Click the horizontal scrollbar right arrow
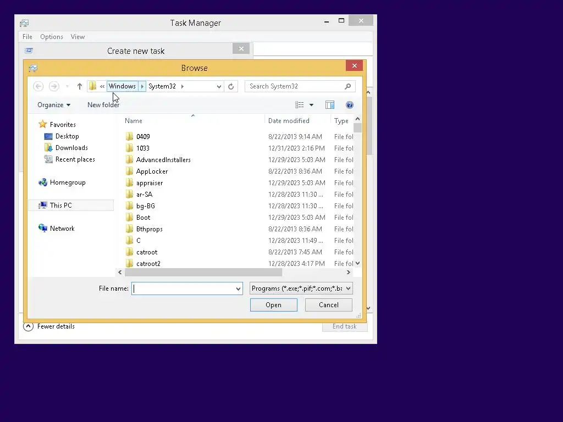This screenshot has width=563, height=422. click(x=348, y=273)
